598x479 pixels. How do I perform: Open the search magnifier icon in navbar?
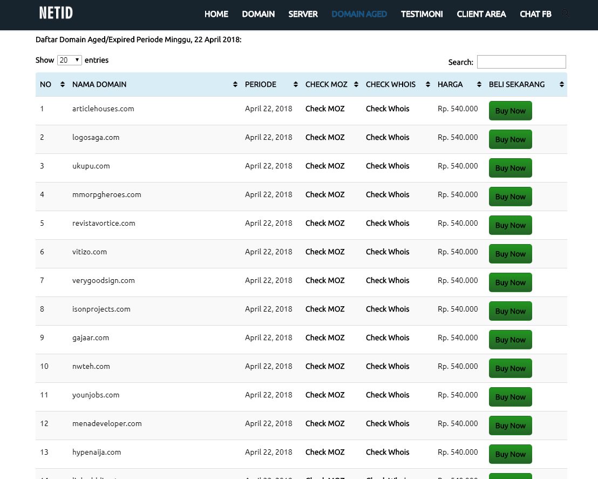(x=565, y=14)
